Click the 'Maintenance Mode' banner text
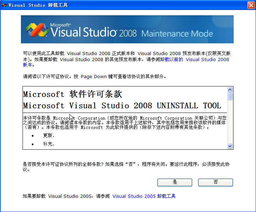The height and width of the screenshot is (212, 256). (177, 34)
